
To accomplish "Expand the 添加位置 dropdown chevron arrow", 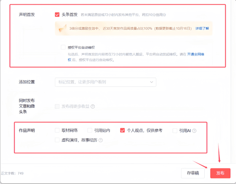I will pyautogui.click(x=152, y=82).
